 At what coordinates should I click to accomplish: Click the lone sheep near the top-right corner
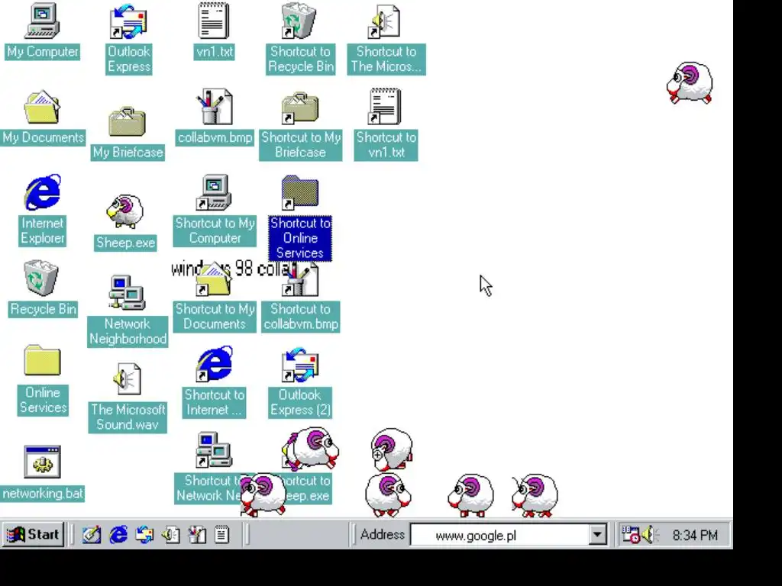(x=690, y=82)
